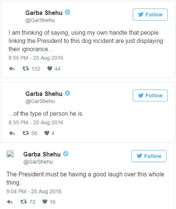Follow Garba Shehu from the third tweet
The width and height of the screenshot is (176, 209).
[x=149, y=156]
